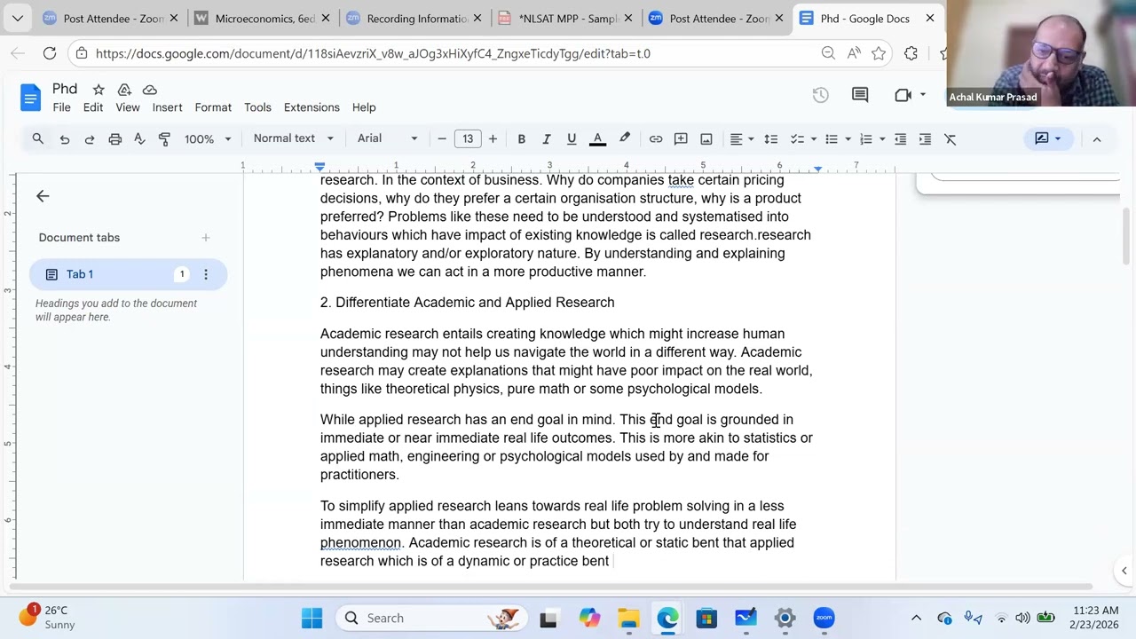This screenshot has width=1136, height=639.
Task: Expand bulleted list style options
Action: [x=848, y=138]
